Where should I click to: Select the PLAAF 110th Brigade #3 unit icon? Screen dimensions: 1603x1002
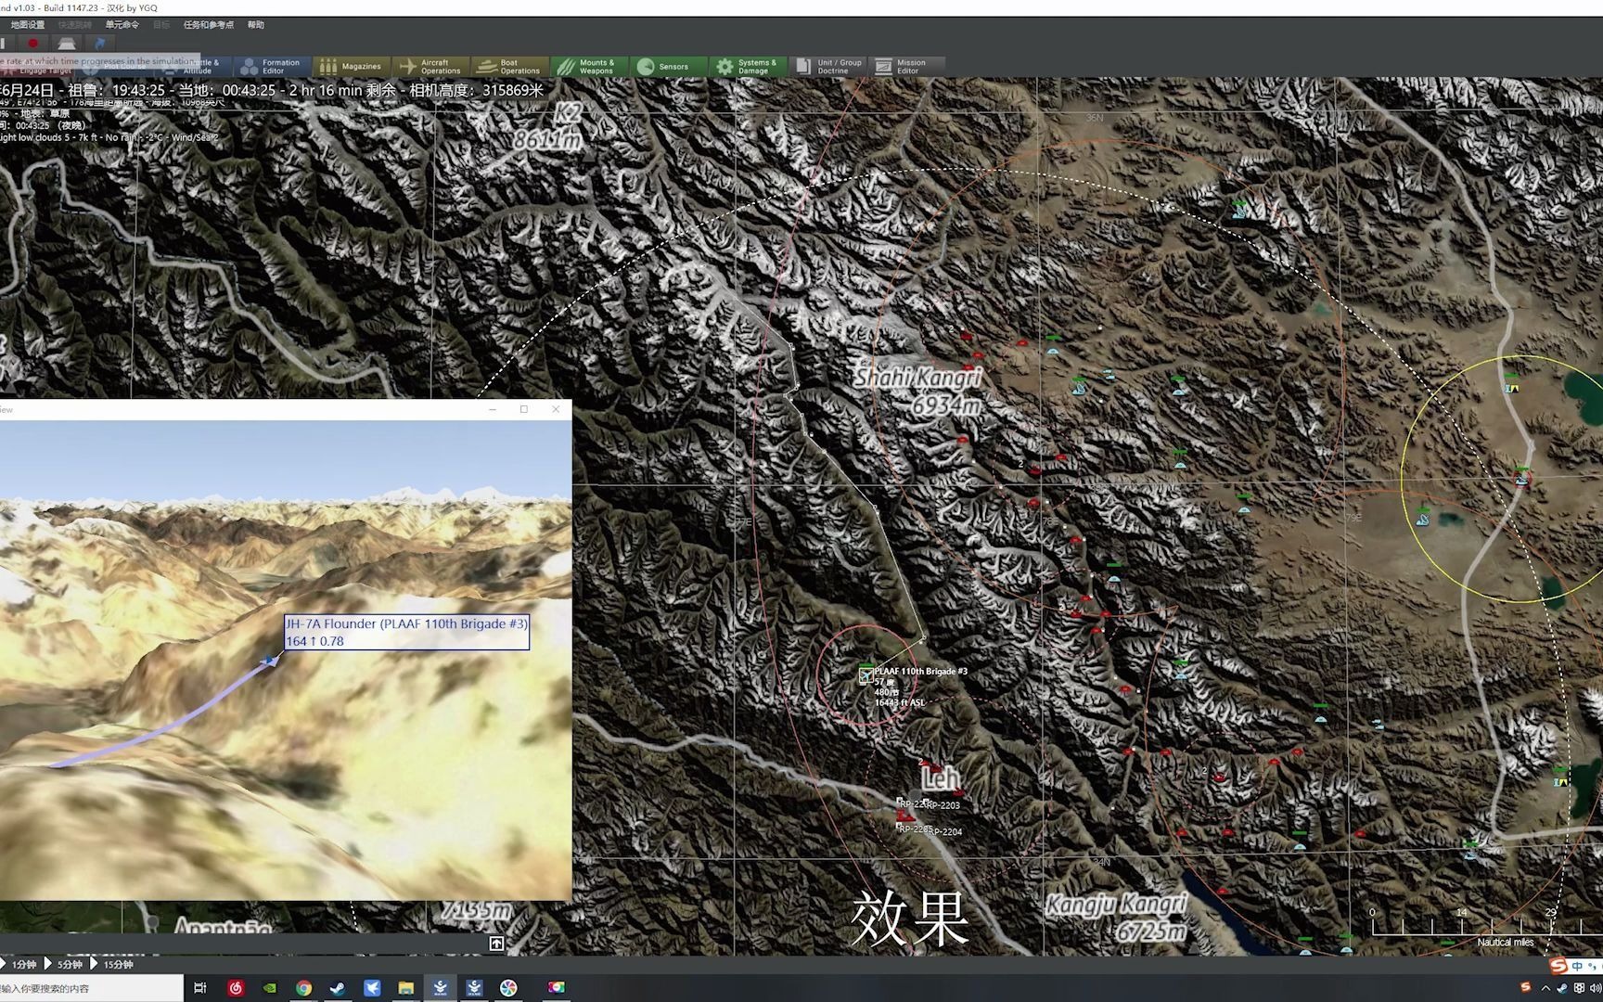click(x=866, y=674)
